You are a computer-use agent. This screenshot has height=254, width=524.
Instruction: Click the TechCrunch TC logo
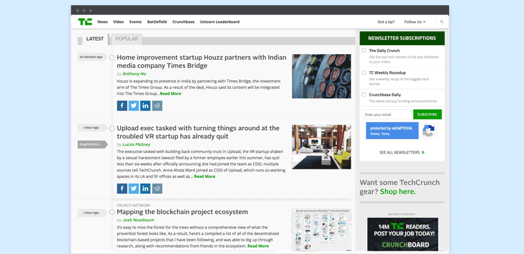click(x=85, y=22)
